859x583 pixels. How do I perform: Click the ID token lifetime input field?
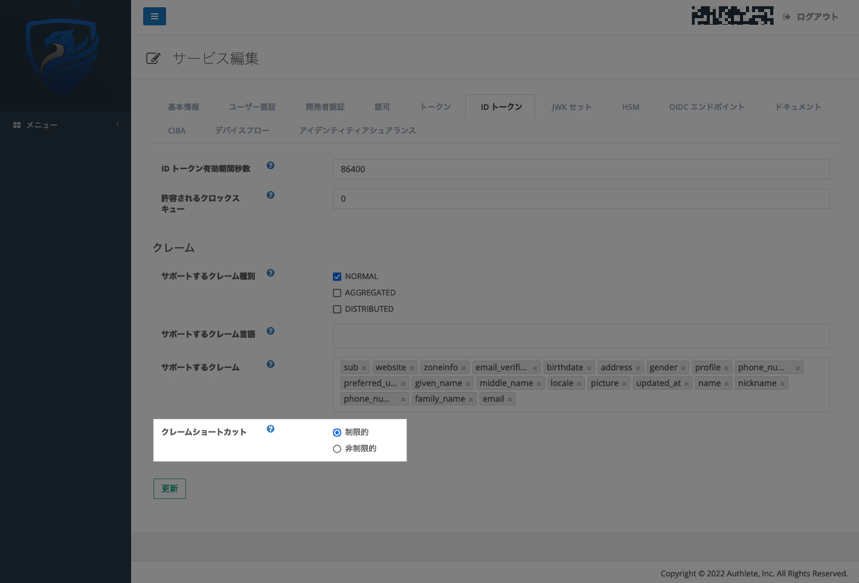tap(580, 169)
